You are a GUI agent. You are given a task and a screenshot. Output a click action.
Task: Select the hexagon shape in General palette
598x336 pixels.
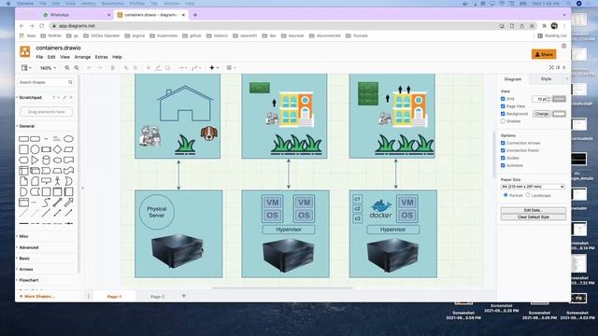(23, 160)
